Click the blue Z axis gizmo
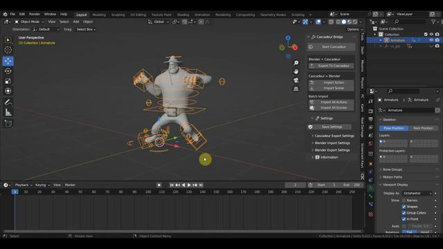This screenshot has height=249, width=443. point(288,37)
